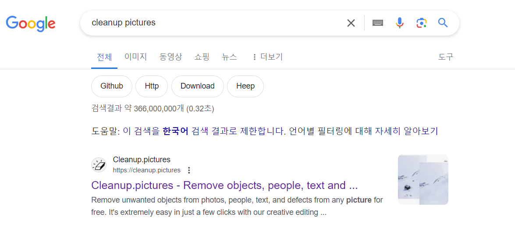515x228 pixels.
Task: Open the 뉴스 tab
Action: 229,57
